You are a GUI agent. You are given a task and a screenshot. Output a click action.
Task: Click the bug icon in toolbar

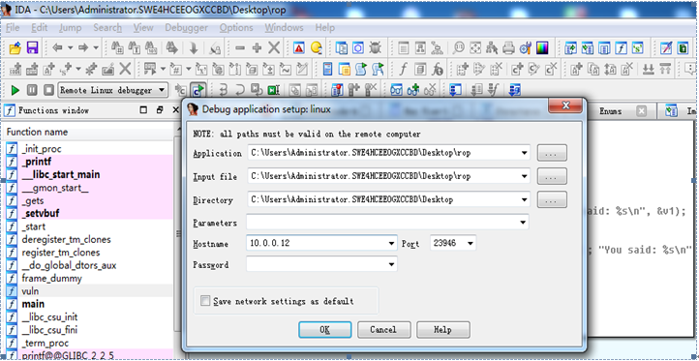coord(375,47)
